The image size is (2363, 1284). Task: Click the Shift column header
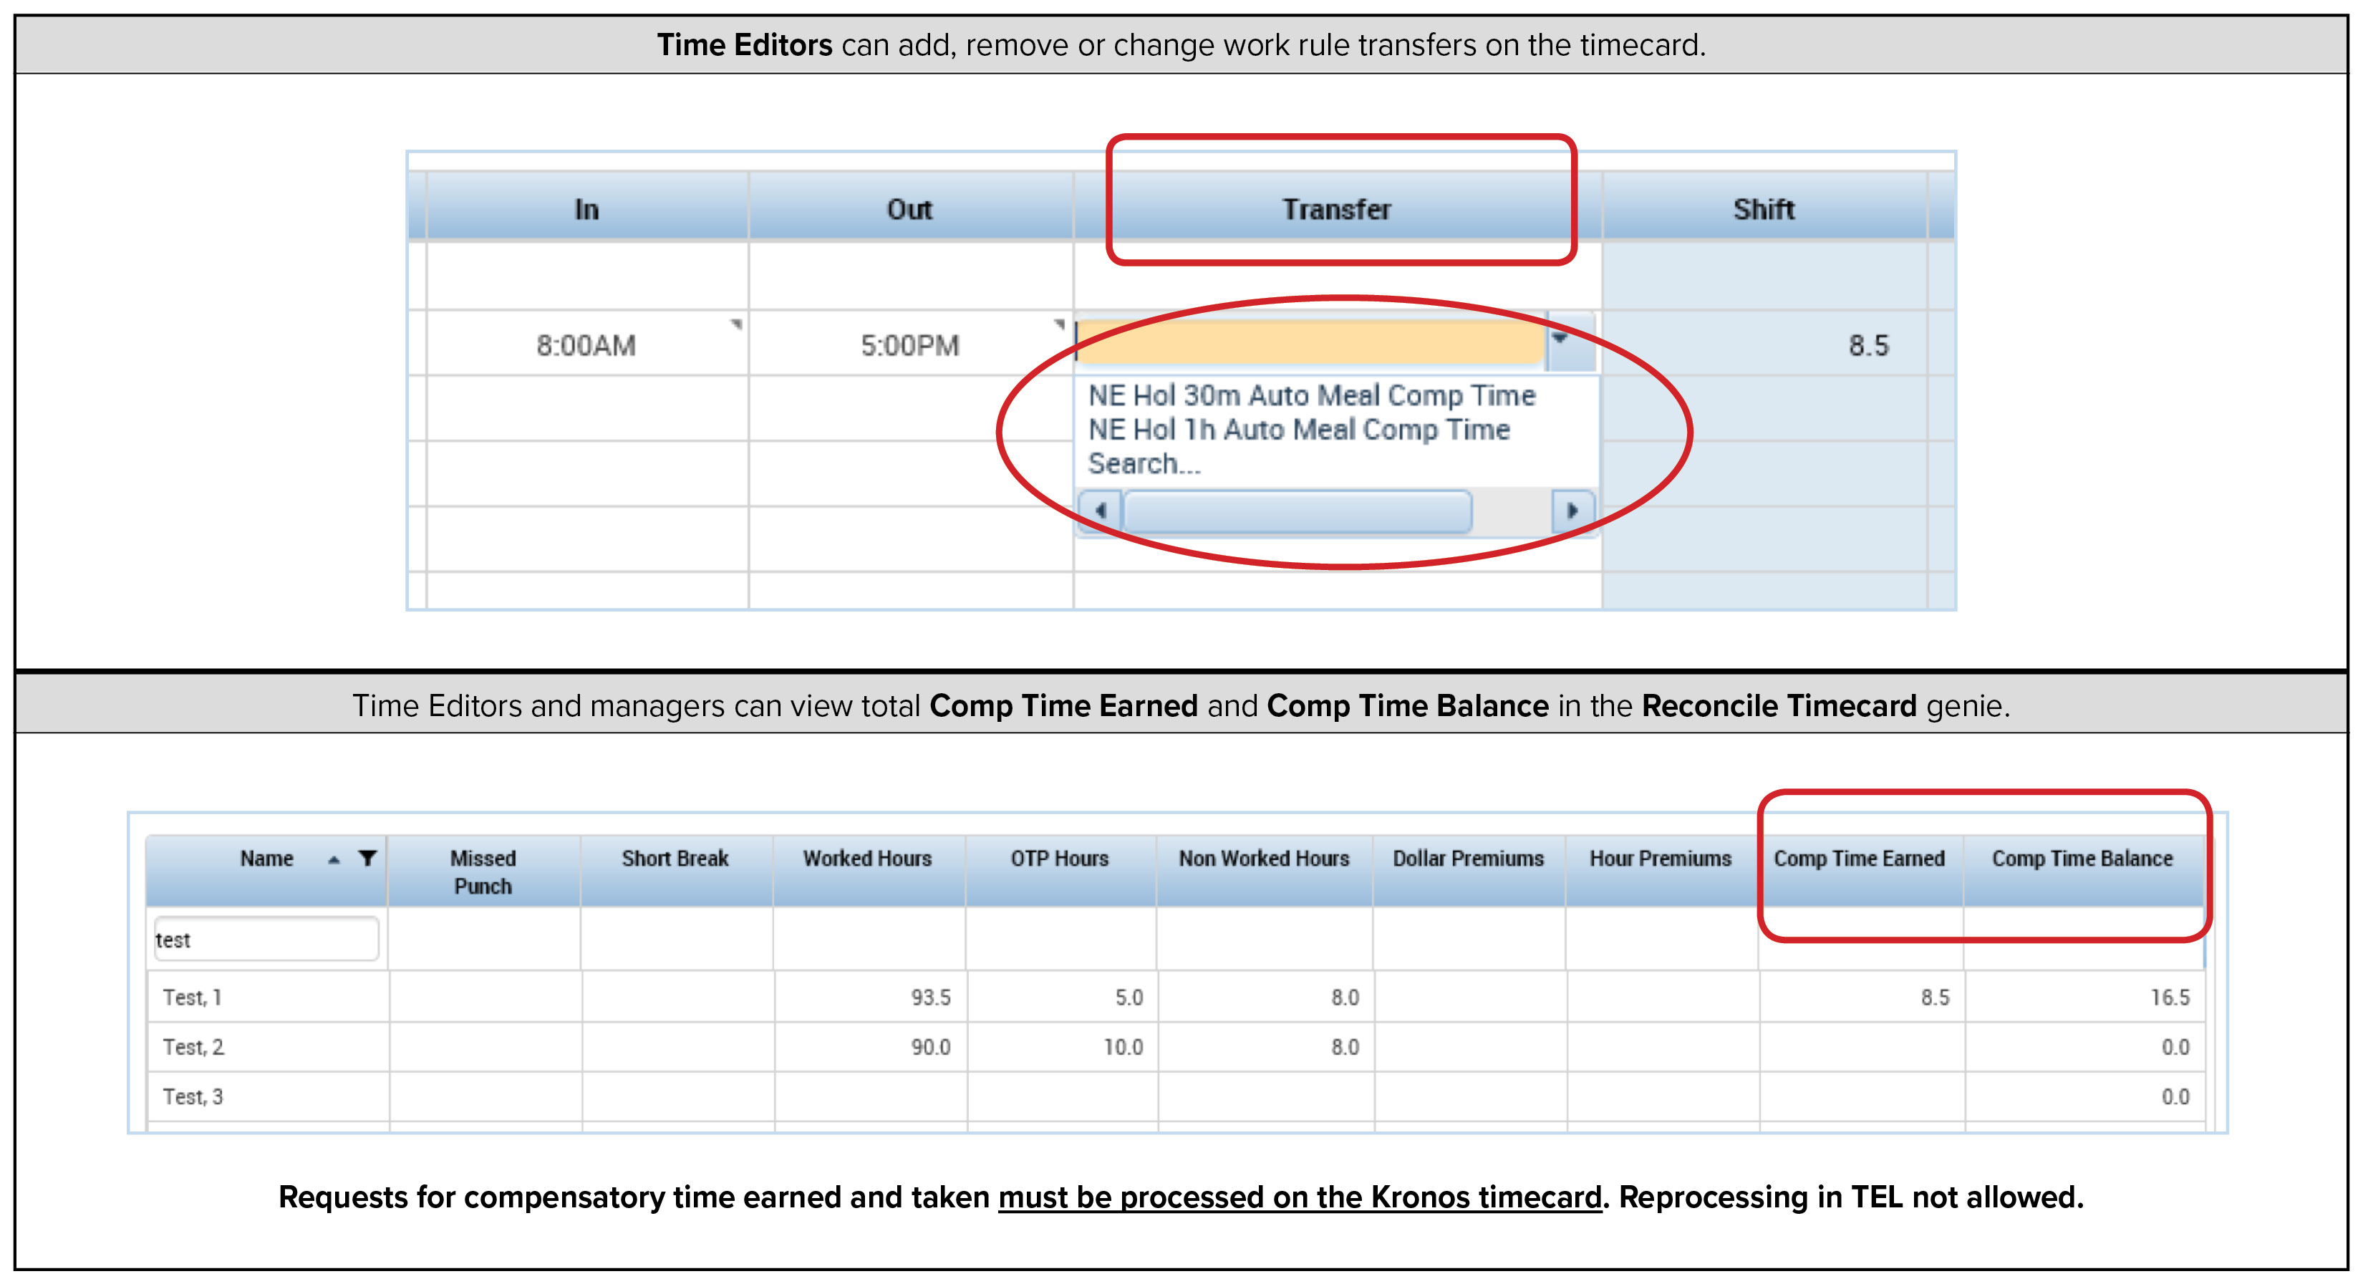tap(1763, 209)
